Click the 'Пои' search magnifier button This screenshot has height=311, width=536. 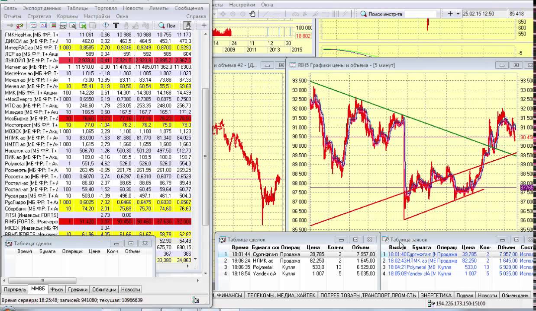167,25
